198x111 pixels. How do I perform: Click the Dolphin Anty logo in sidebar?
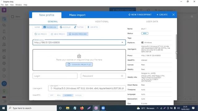4,10
